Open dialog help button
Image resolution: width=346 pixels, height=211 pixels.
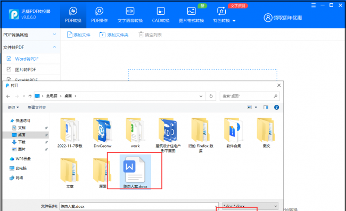point(276,108)
